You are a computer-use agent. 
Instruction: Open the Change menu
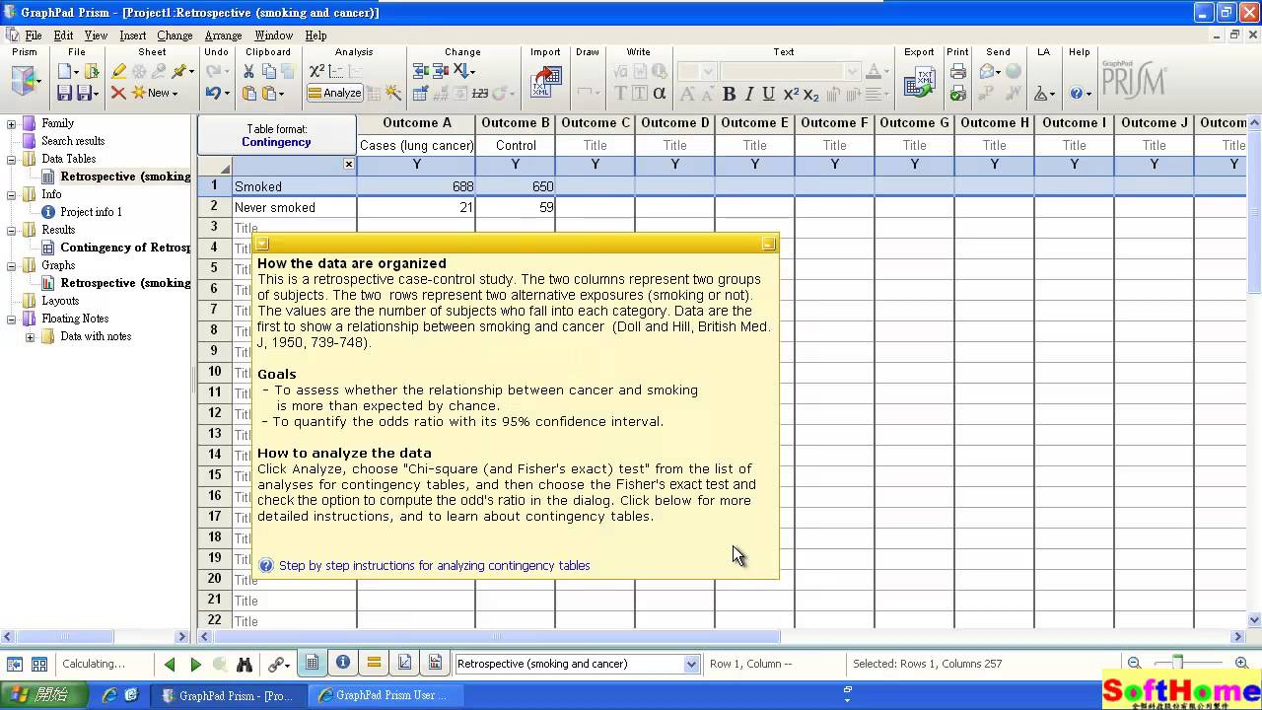click(175, 35)
